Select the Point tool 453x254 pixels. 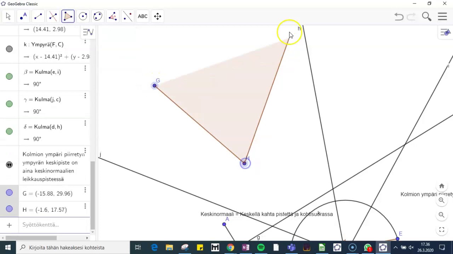23,16
